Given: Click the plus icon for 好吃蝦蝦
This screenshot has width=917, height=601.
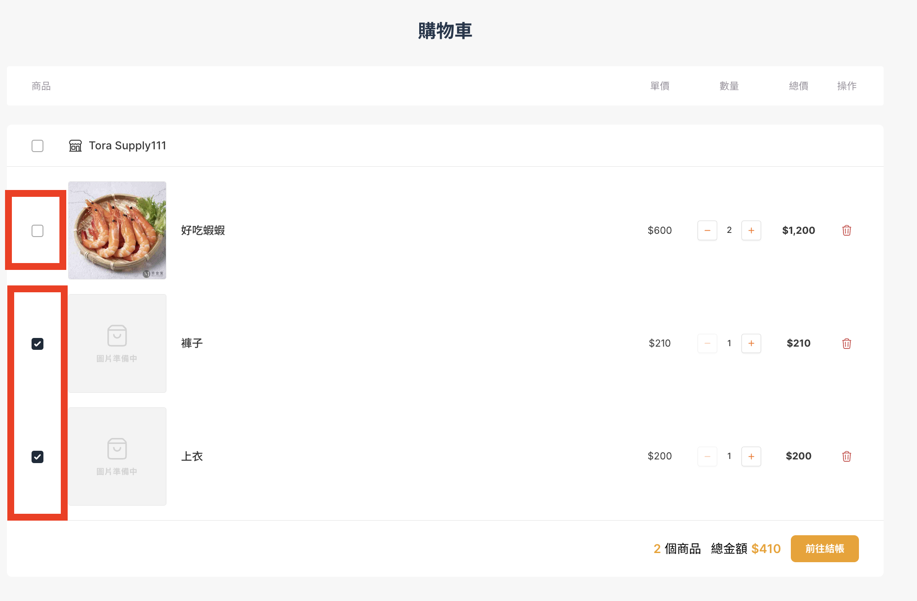Looking at the screenshot, I should pos(751,230).
